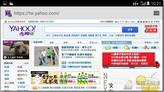Open link 米蘭時尚診所 溶脂雕大腿
The height and width of the screenshot is (92, 164).
tap(79, 67)
